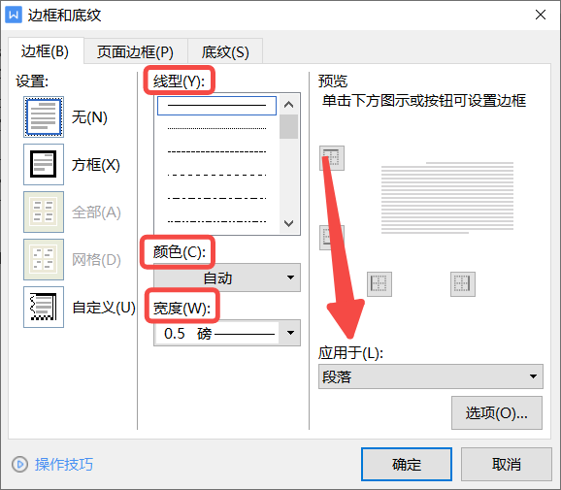Open the 操作技巧 tips link
Screen dimensions: 561x490
(x=64, y=464)
